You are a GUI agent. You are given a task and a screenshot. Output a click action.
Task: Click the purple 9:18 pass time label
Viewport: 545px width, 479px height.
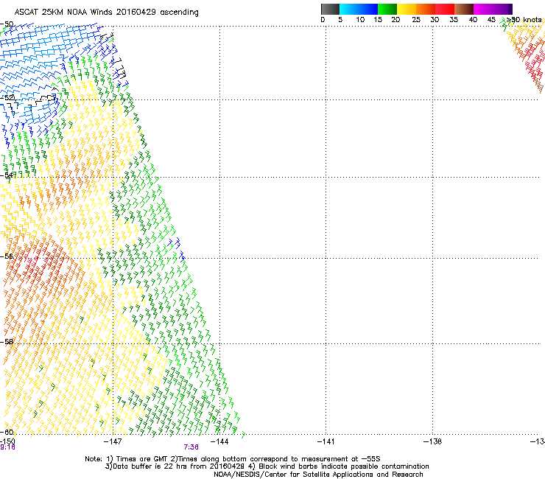point(7,447)
